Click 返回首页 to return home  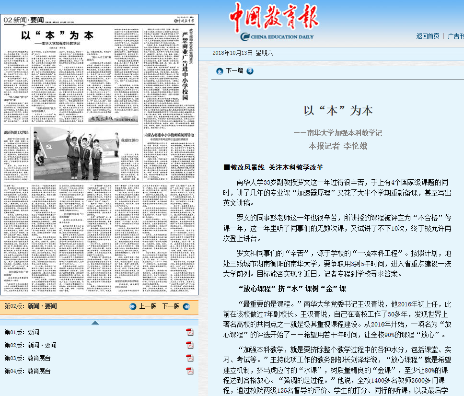pyautogui.click(x=428, y=36)
